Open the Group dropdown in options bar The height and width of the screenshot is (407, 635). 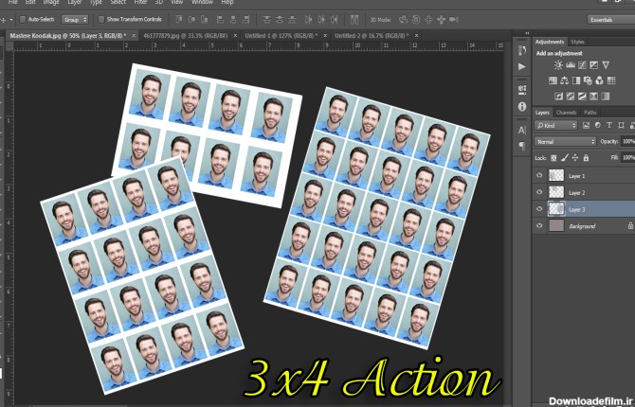tap(75, 18)
